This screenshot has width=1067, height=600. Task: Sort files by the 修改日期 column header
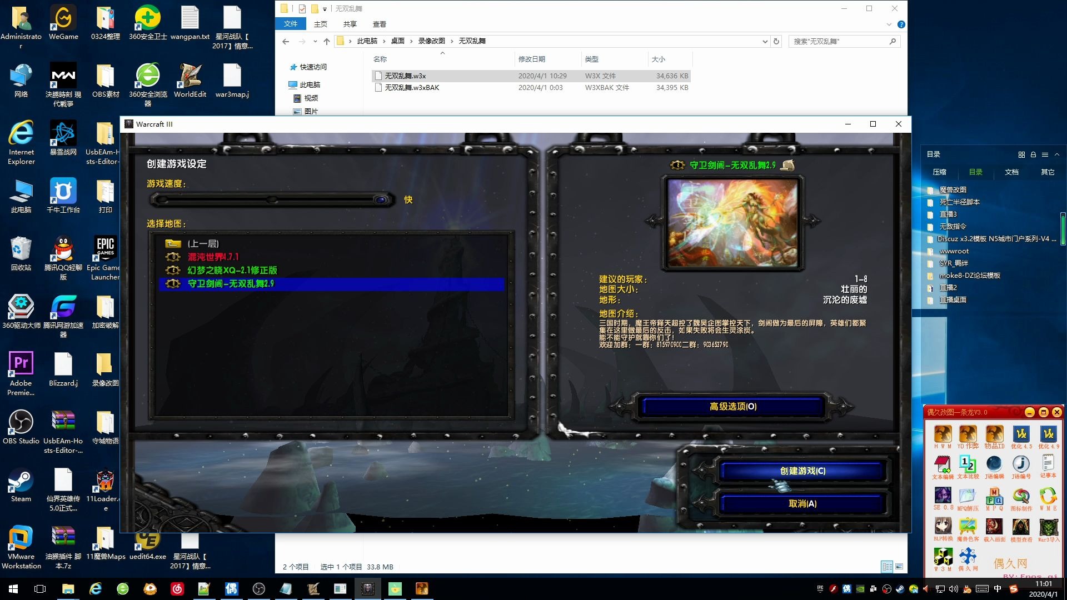pos(532,59)
